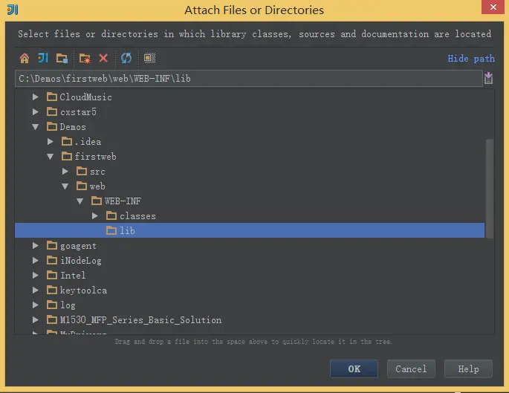The image size is (509, 393).
Task: Go to the Home directory icon
Action: tap(25, 59)
